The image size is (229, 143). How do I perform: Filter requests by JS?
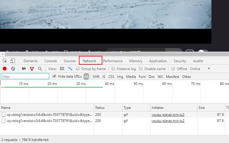pyautogui.click(x=104, y=77)
